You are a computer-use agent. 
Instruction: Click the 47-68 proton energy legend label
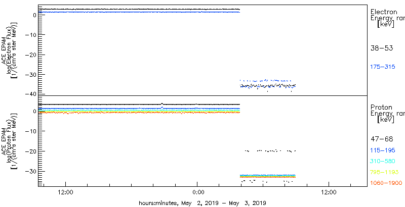382,139
